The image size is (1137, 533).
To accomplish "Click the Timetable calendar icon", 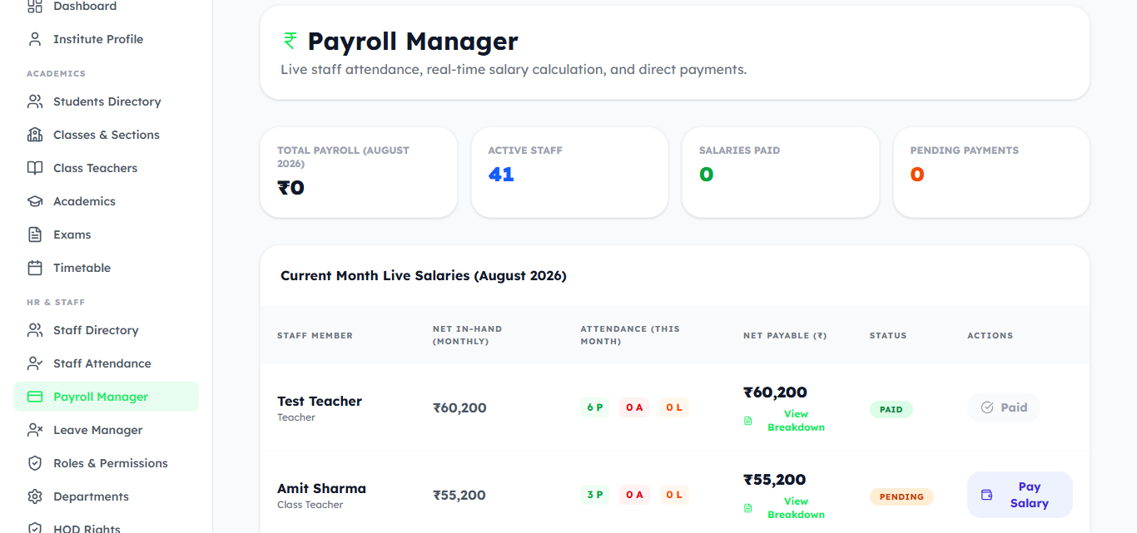I will click(35, 268).
